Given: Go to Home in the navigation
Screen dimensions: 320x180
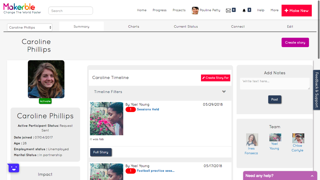Looking at the screenshot, I should [142, 10].
